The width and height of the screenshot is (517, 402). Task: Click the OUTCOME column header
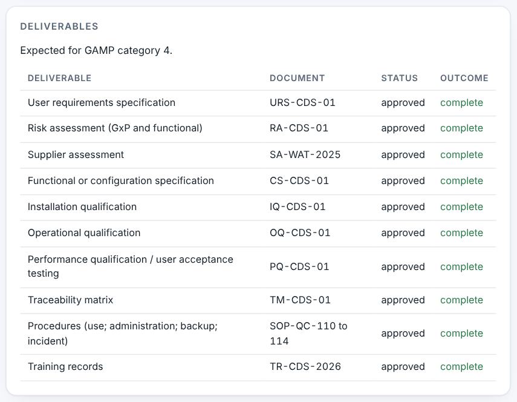coord(464,78)
